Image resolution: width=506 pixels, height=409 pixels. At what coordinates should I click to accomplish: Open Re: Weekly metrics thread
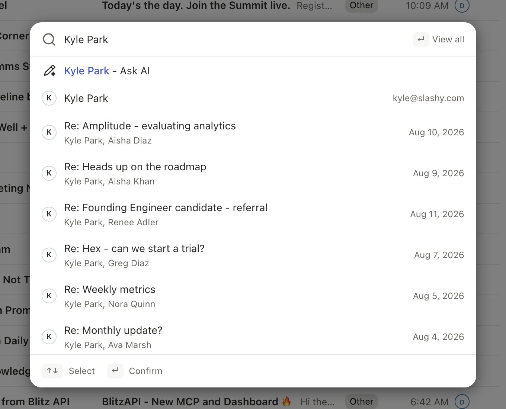tap(253, 296)
